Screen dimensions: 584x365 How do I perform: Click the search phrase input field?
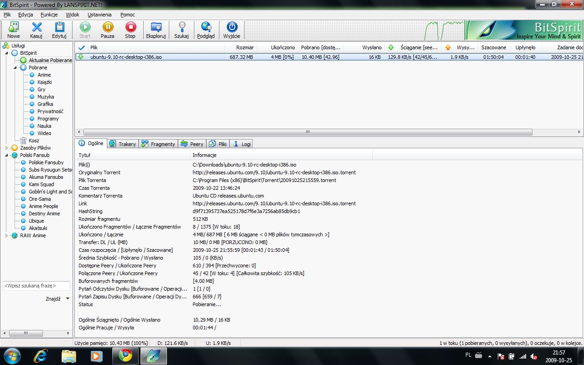coord(36,286)
